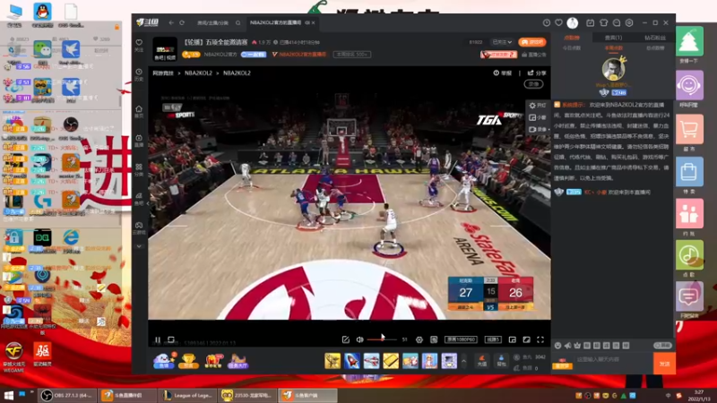Toggle web-fullscreen theater mode icon
The width and height of the screenshot is (717, 403).
pyautogui.click(x=526, y=339)
